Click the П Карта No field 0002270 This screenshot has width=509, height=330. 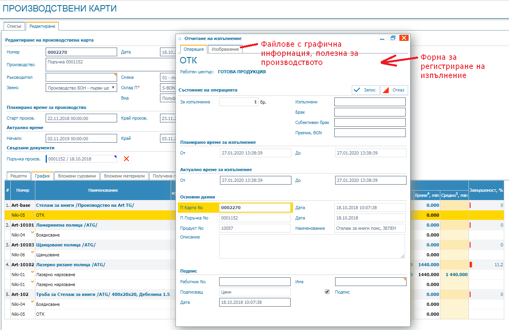pyautogui.click(x=255, y=208)
